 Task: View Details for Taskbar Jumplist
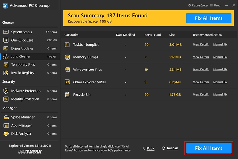point(201,45)
